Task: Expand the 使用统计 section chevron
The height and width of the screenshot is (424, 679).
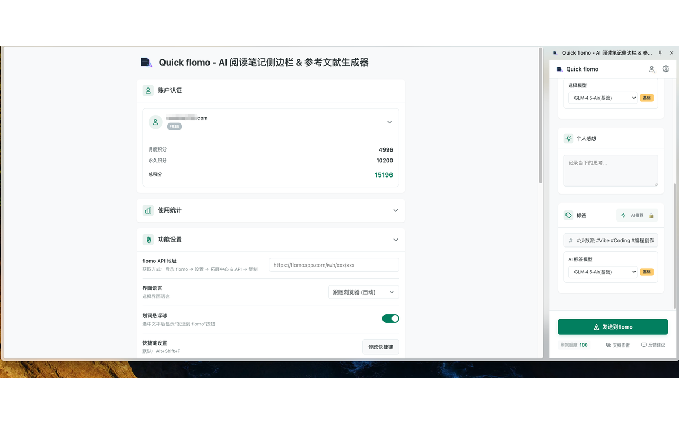Action: (x=395, y=210)
